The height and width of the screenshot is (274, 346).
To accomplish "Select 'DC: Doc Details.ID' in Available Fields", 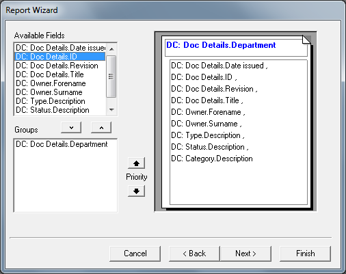I will point(60,57).
